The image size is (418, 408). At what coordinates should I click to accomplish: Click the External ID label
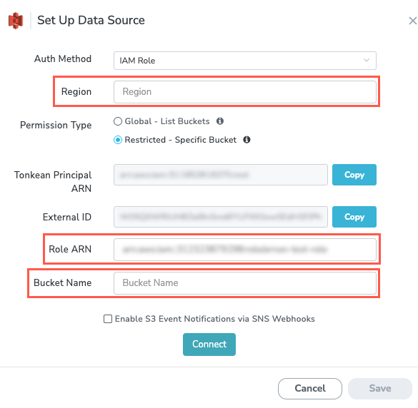[67, 217]
